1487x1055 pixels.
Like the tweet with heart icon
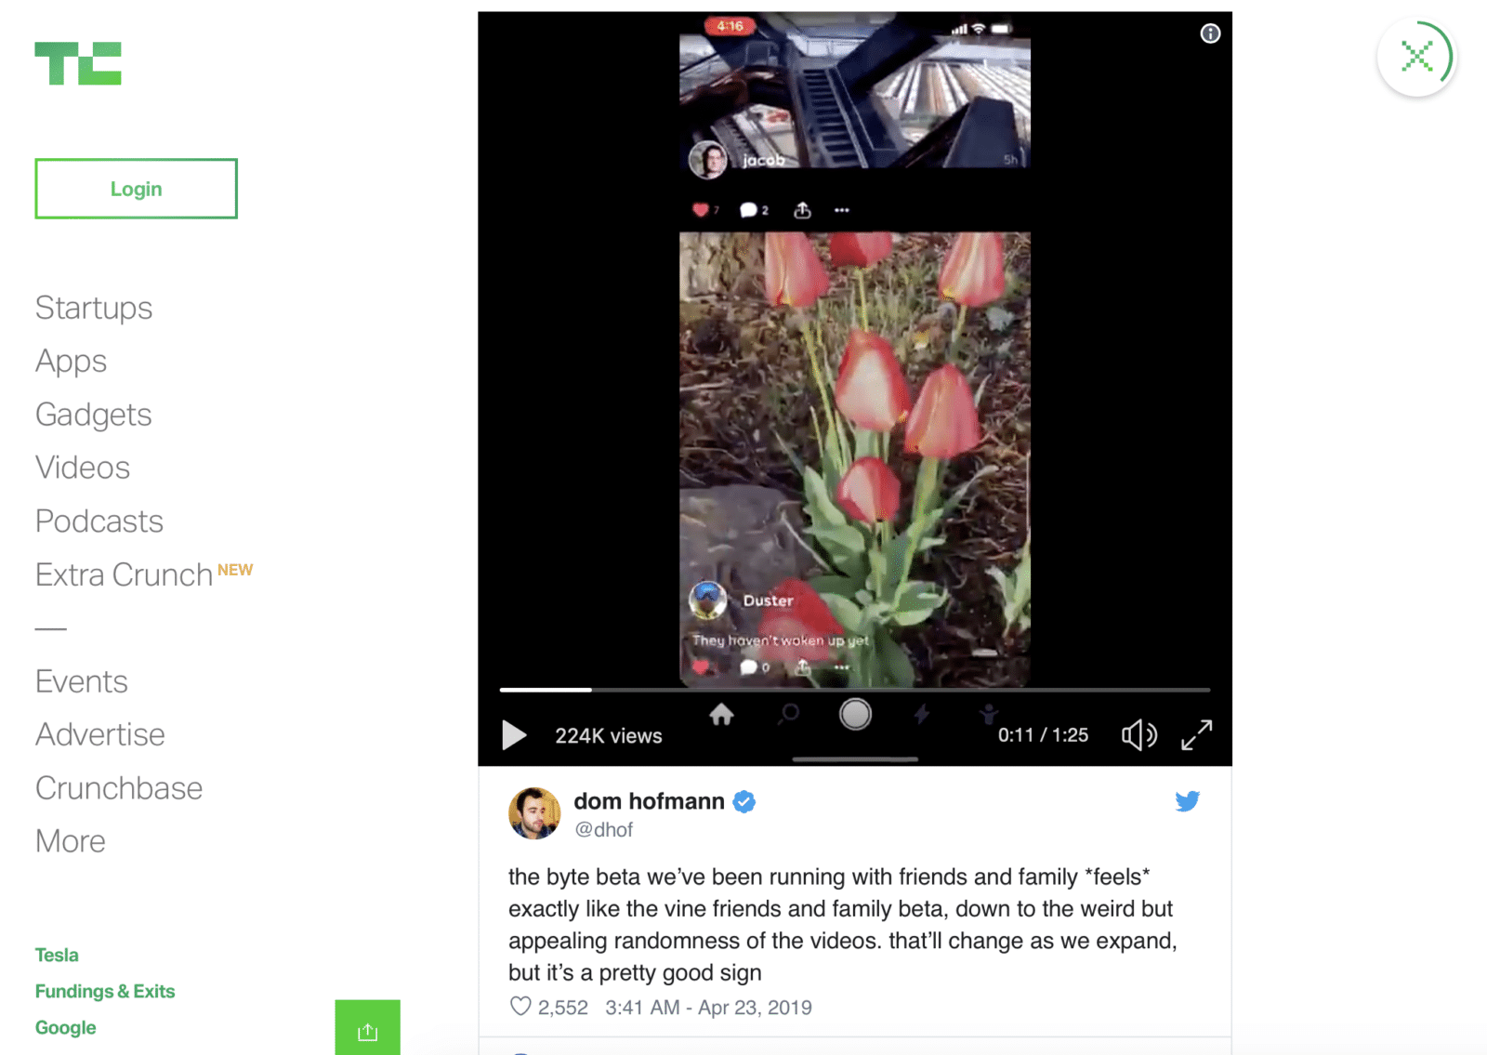520,1007
